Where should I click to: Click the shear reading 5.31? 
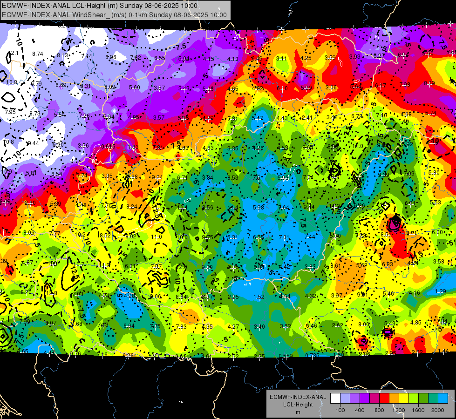tap(232, 237)
